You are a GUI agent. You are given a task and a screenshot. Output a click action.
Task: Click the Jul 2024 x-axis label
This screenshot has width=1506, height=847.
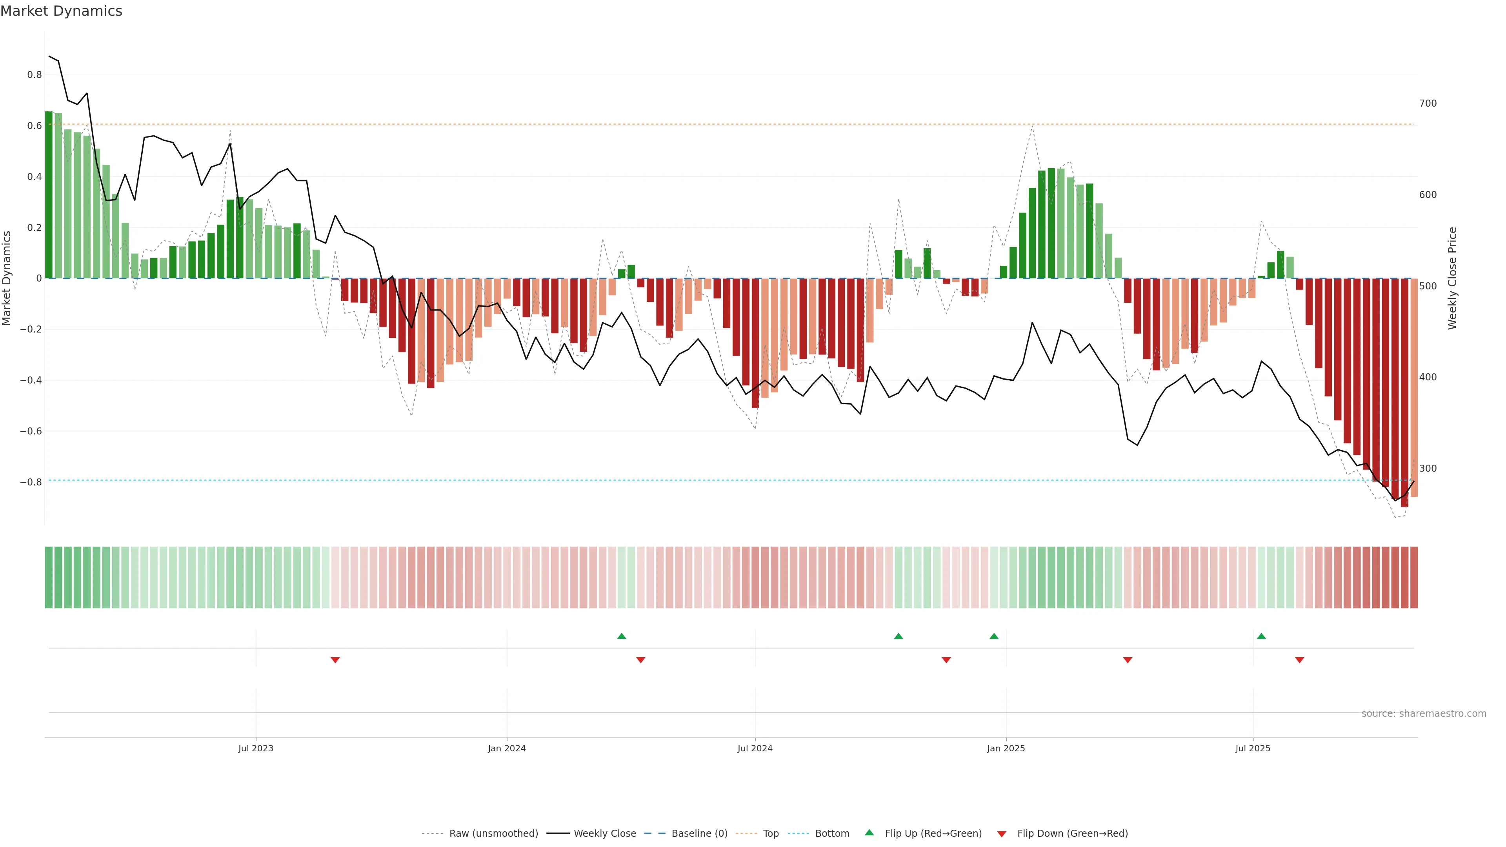(x=755, y=748)
